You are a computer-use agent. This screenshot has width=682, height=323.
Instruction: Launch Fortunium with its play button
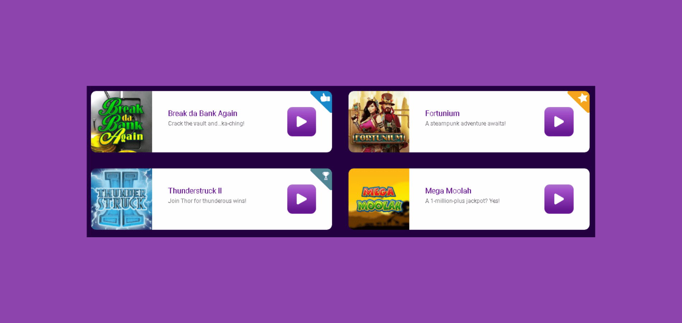559,122
